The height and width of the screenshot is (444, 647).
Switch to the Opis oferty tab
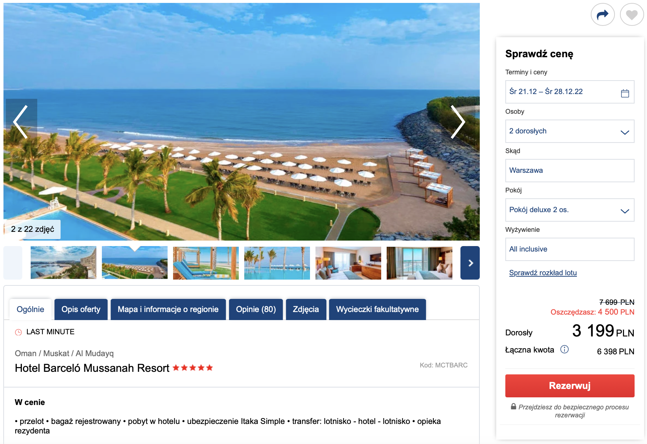click(x=81, y=309)
